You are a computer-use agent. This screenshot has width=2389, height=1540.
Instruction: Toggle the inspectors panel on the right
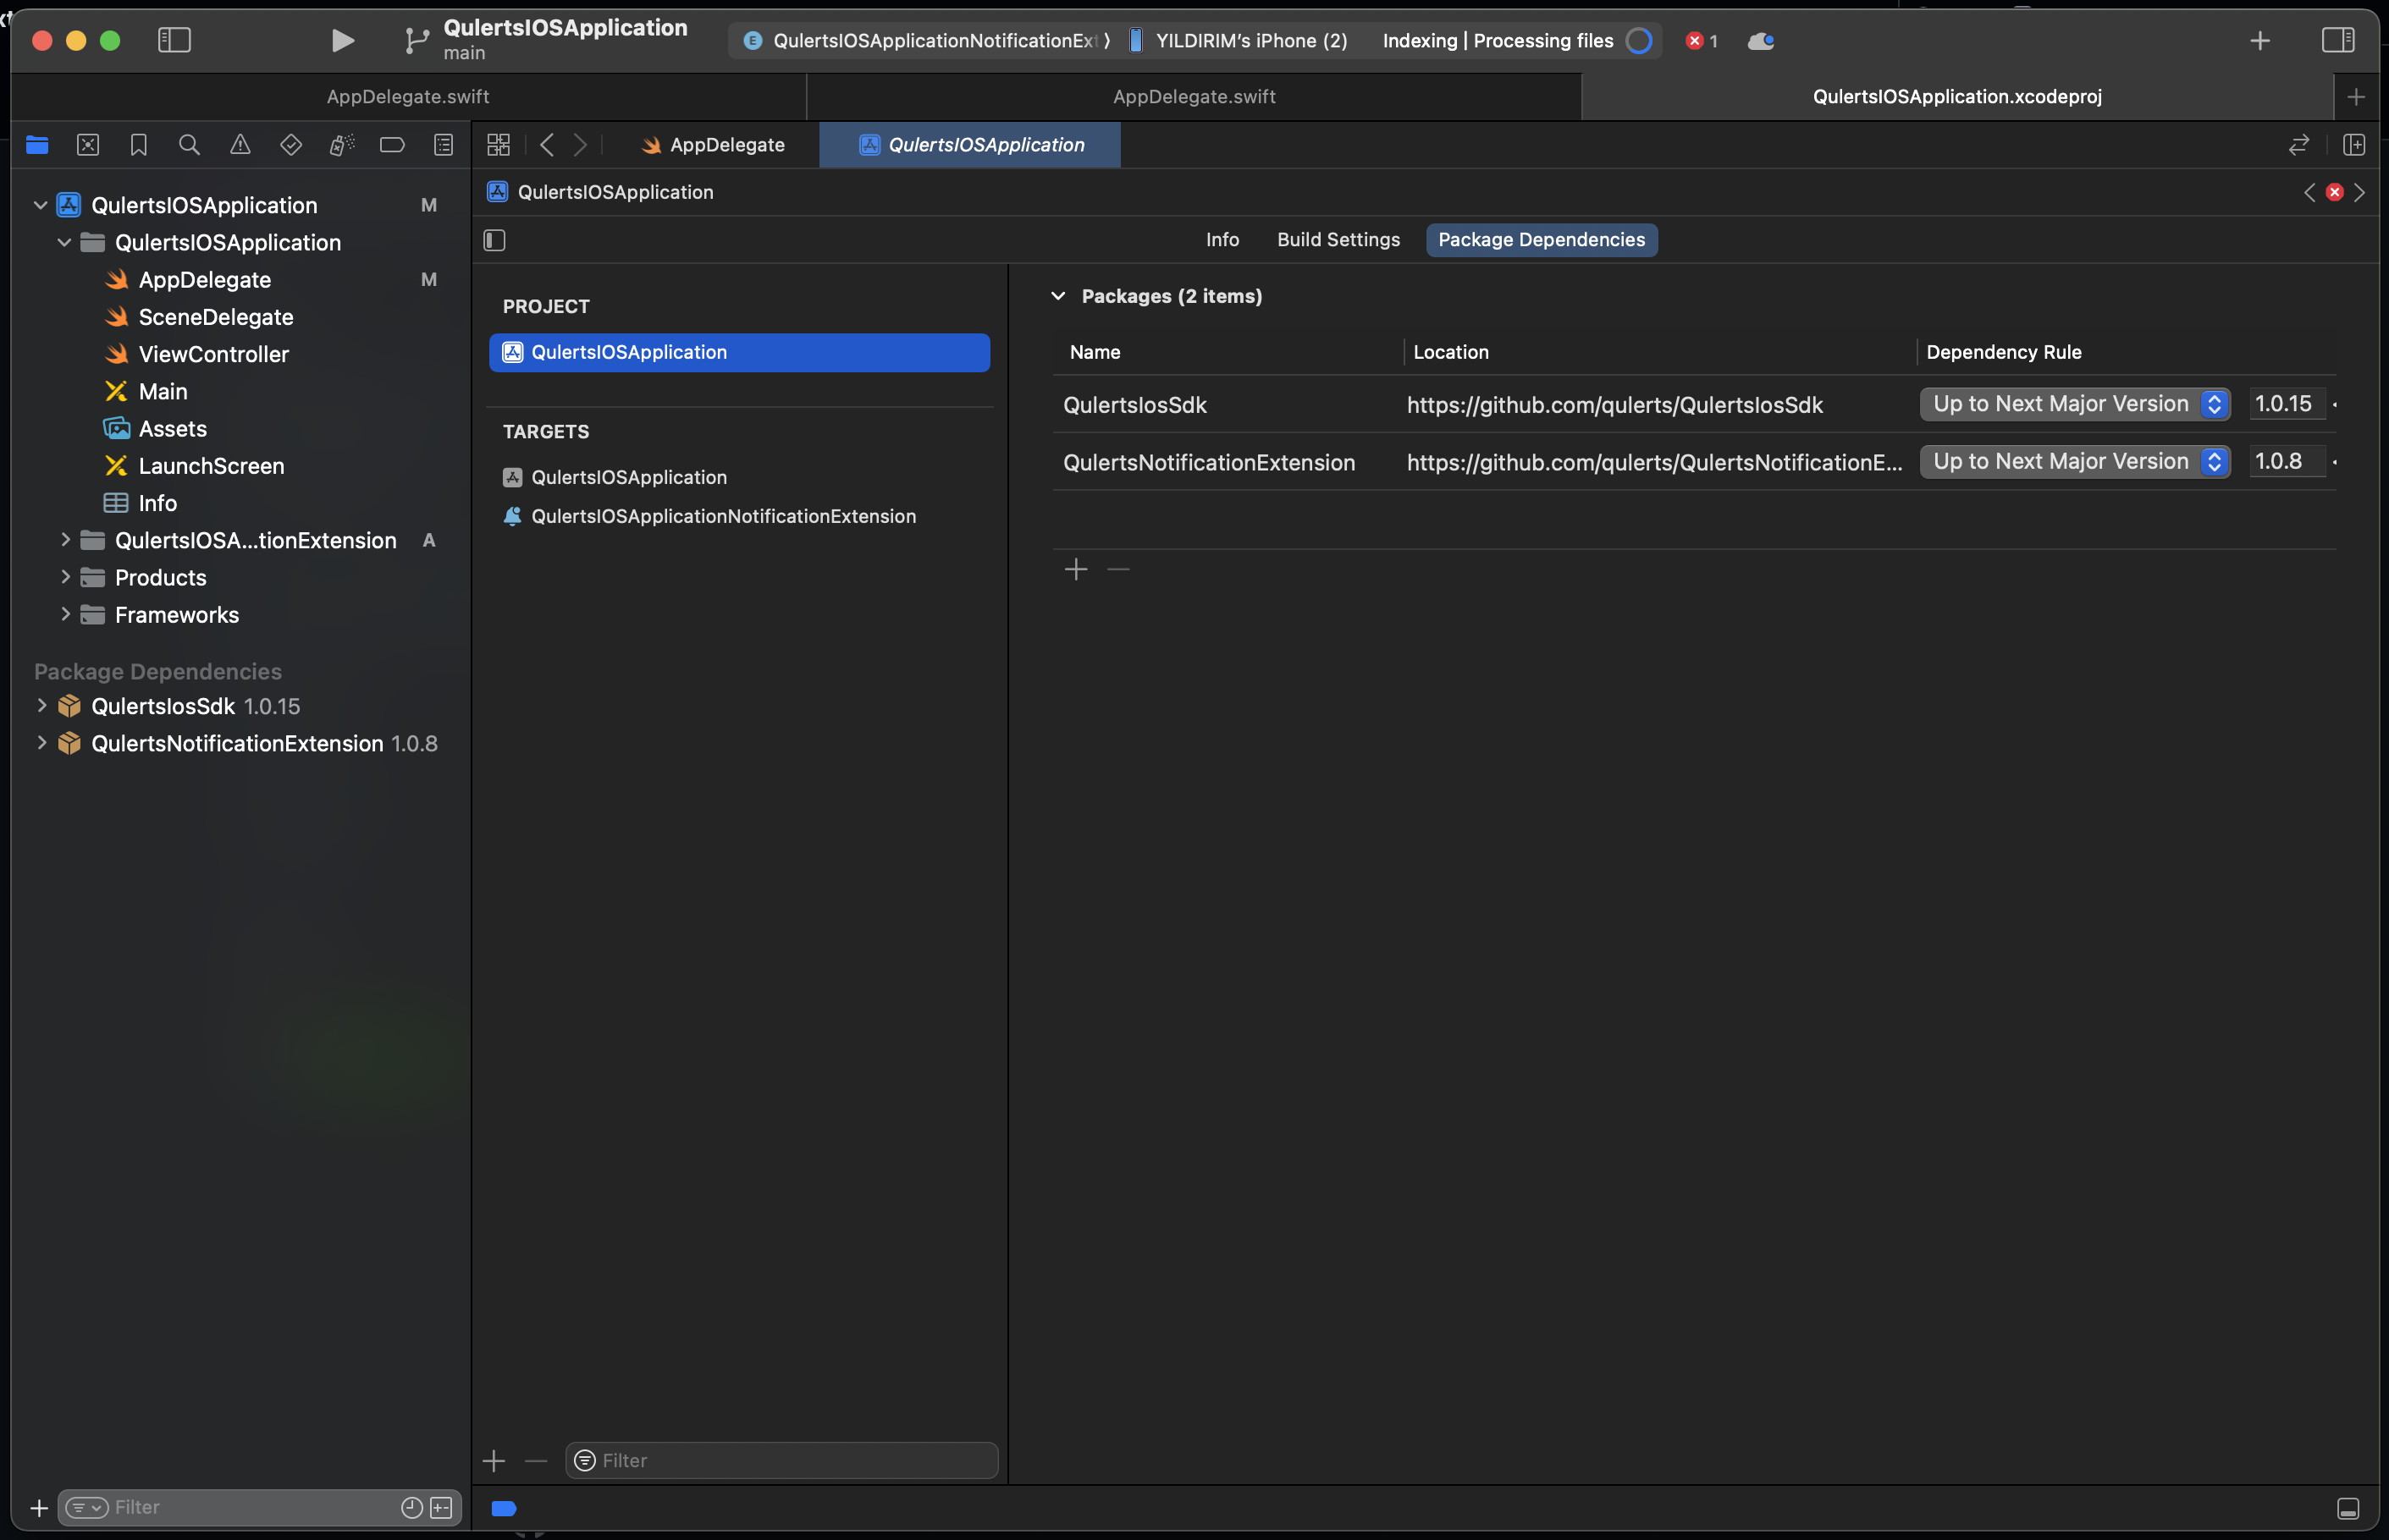2338,40
